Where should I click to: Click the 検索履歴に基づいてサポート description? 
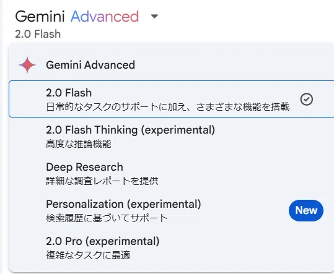pyautogui.click(x=107, y=218)
